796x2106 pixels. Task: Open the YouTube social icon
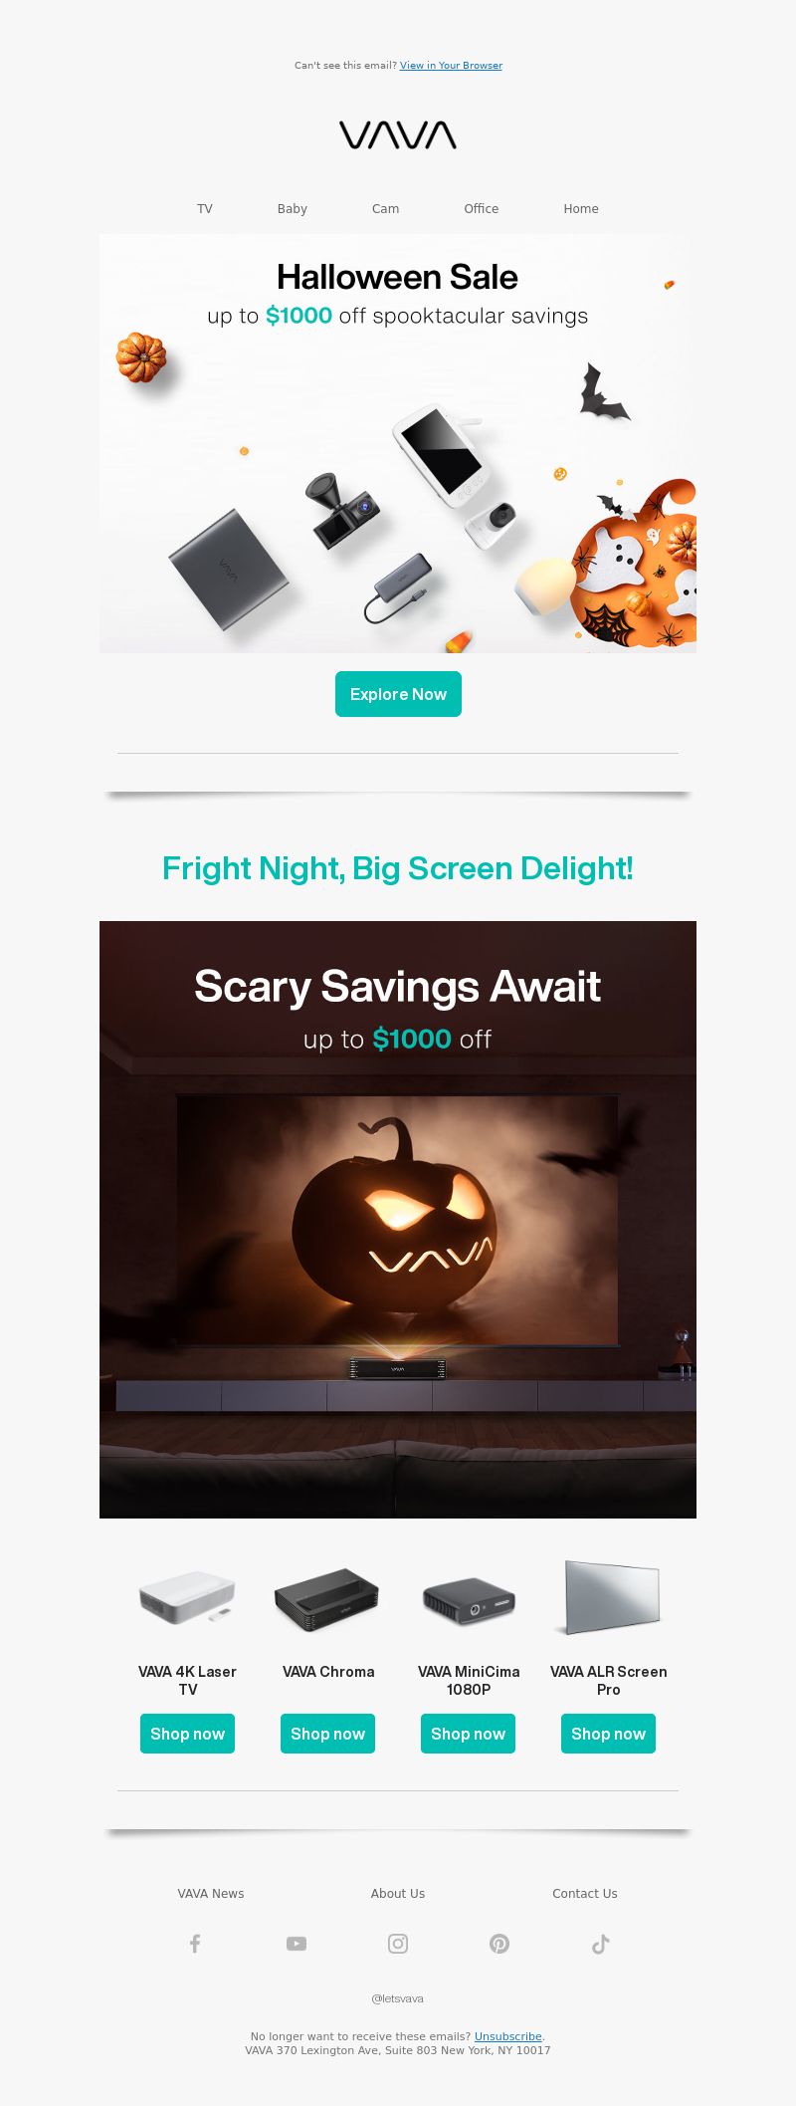(x=297, y=1943)
